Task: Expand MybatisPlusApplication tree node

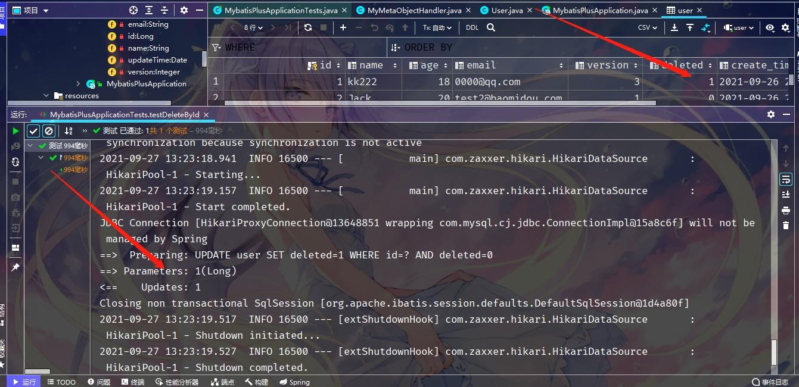Action: coord(78,84)
